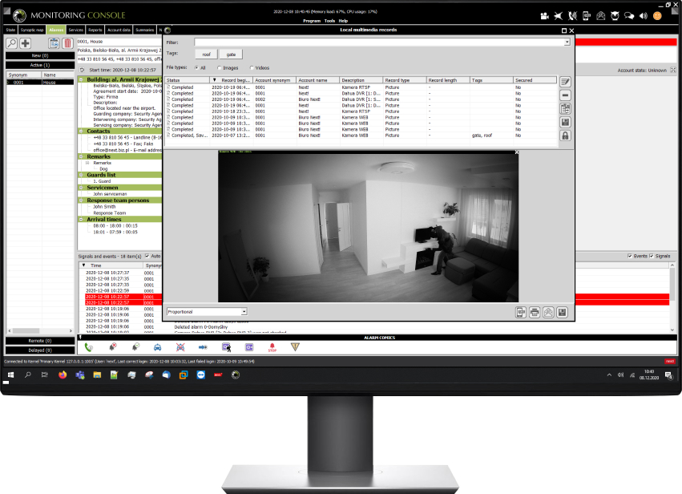Image resolution: width=682 pixels, height=494 pixels.
Task: Click the floppy disk save icon below the camera image
Action: (562, 312)
